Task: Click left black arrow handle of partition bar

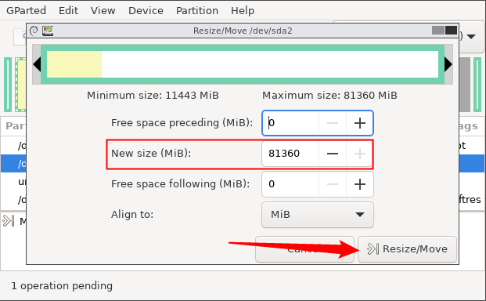Action: pyautogui.click(x=37, y=64)
